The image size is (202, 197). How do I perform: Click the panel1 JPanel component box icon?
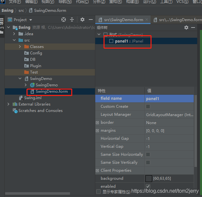(x=111, y=41)
